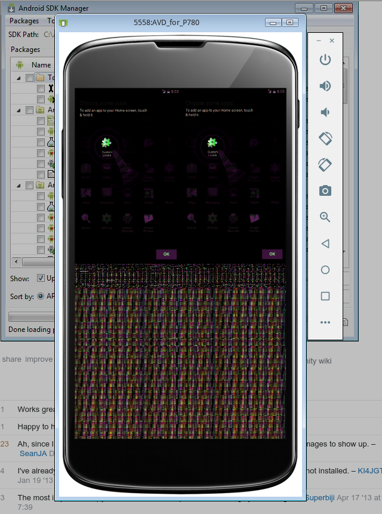Check the box beside the white document icon
382x514 pixels.
coord(41,174)
